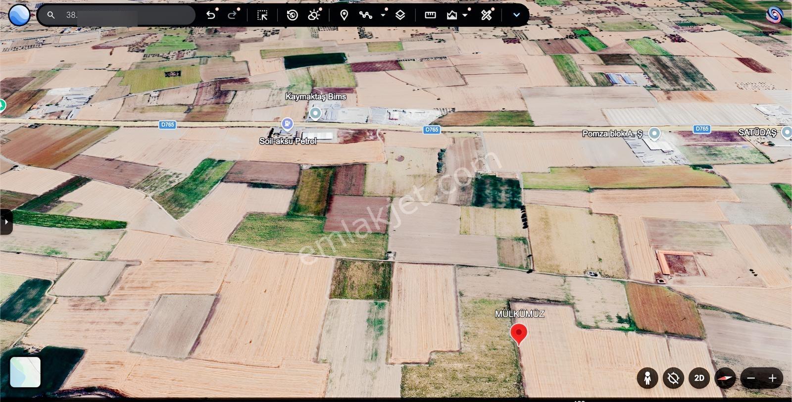
Task: Zoom out with the minus button
Action: coord(751,379)
